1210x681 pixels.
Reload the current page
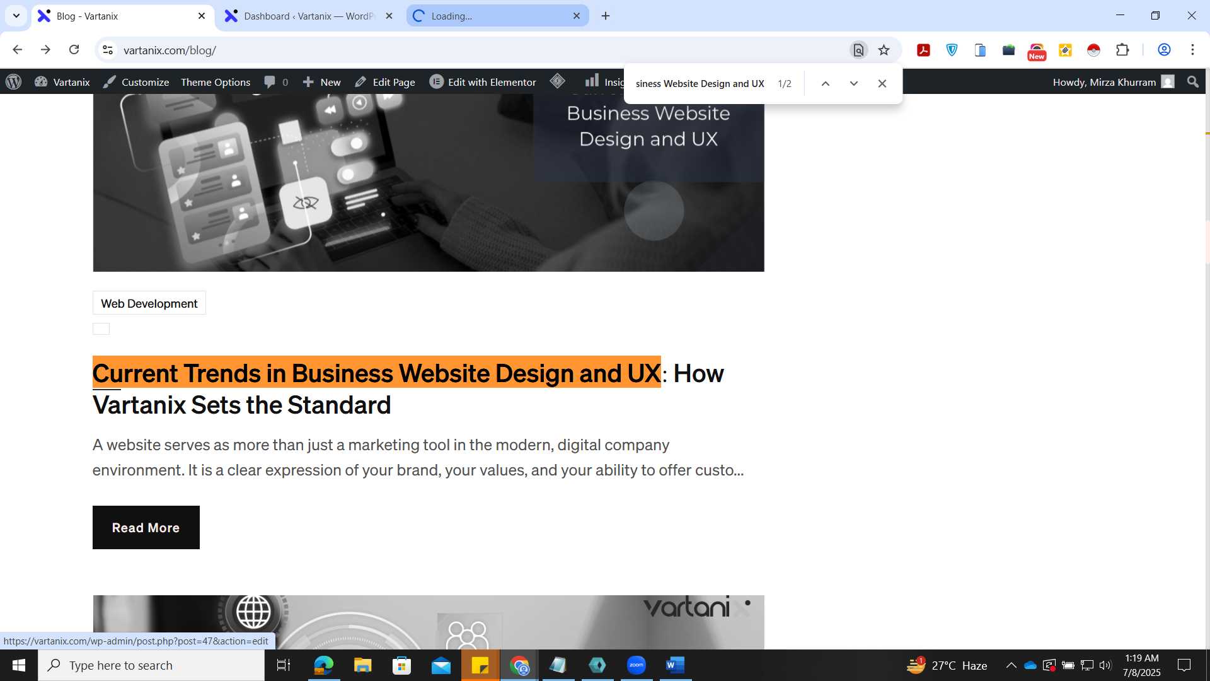click(x=74, y=50)
